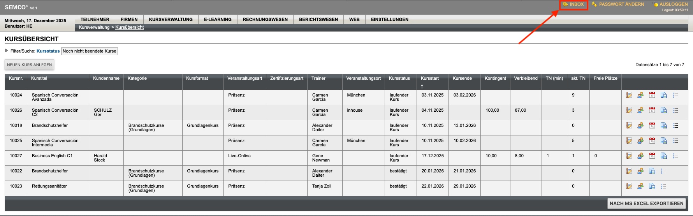Click list icon in course 10026 row

(x=675, y=111)
